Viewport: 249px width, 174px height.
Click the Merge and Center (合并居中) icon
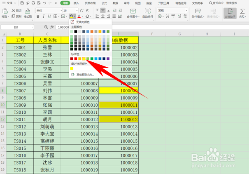point(133,11)
